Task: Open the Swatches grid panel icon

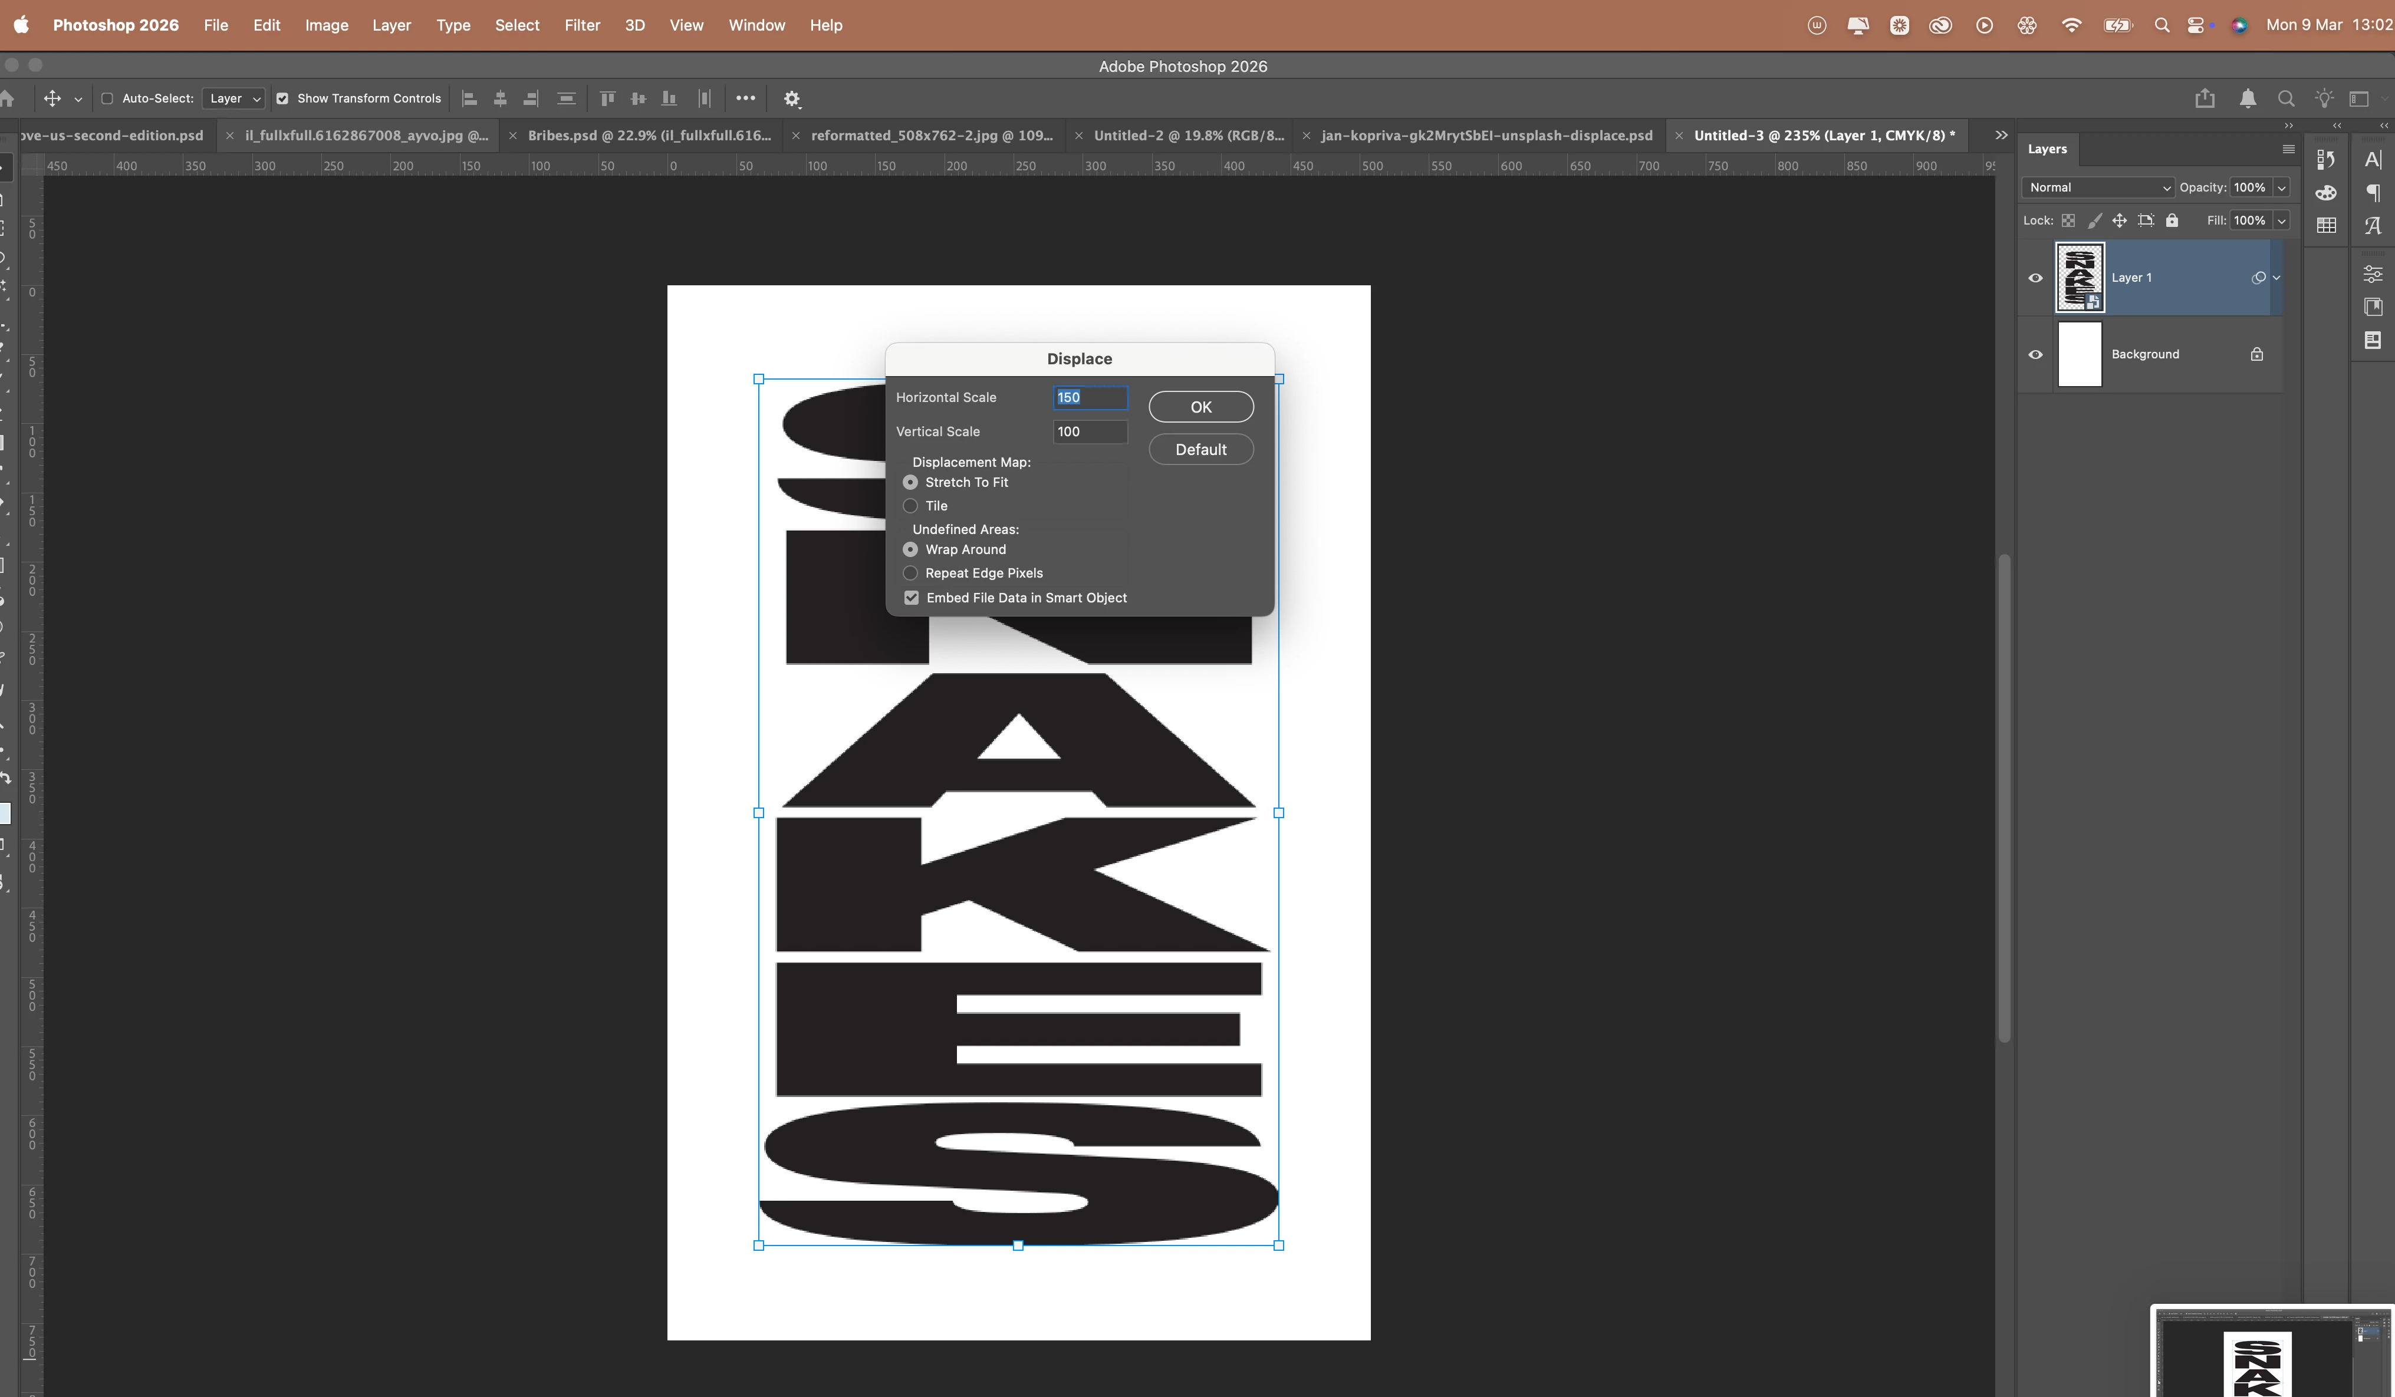Action: point(2325,226)
